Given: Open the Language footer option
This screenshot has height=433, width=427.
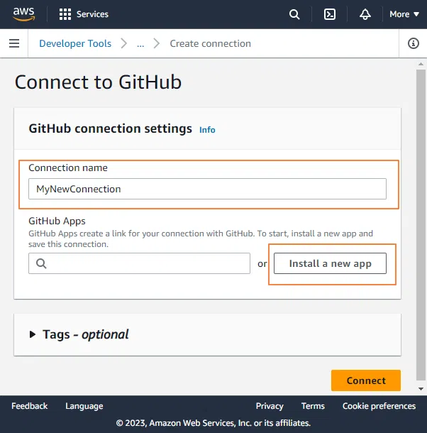Looking at the screenshot, I should pos(84,406).
